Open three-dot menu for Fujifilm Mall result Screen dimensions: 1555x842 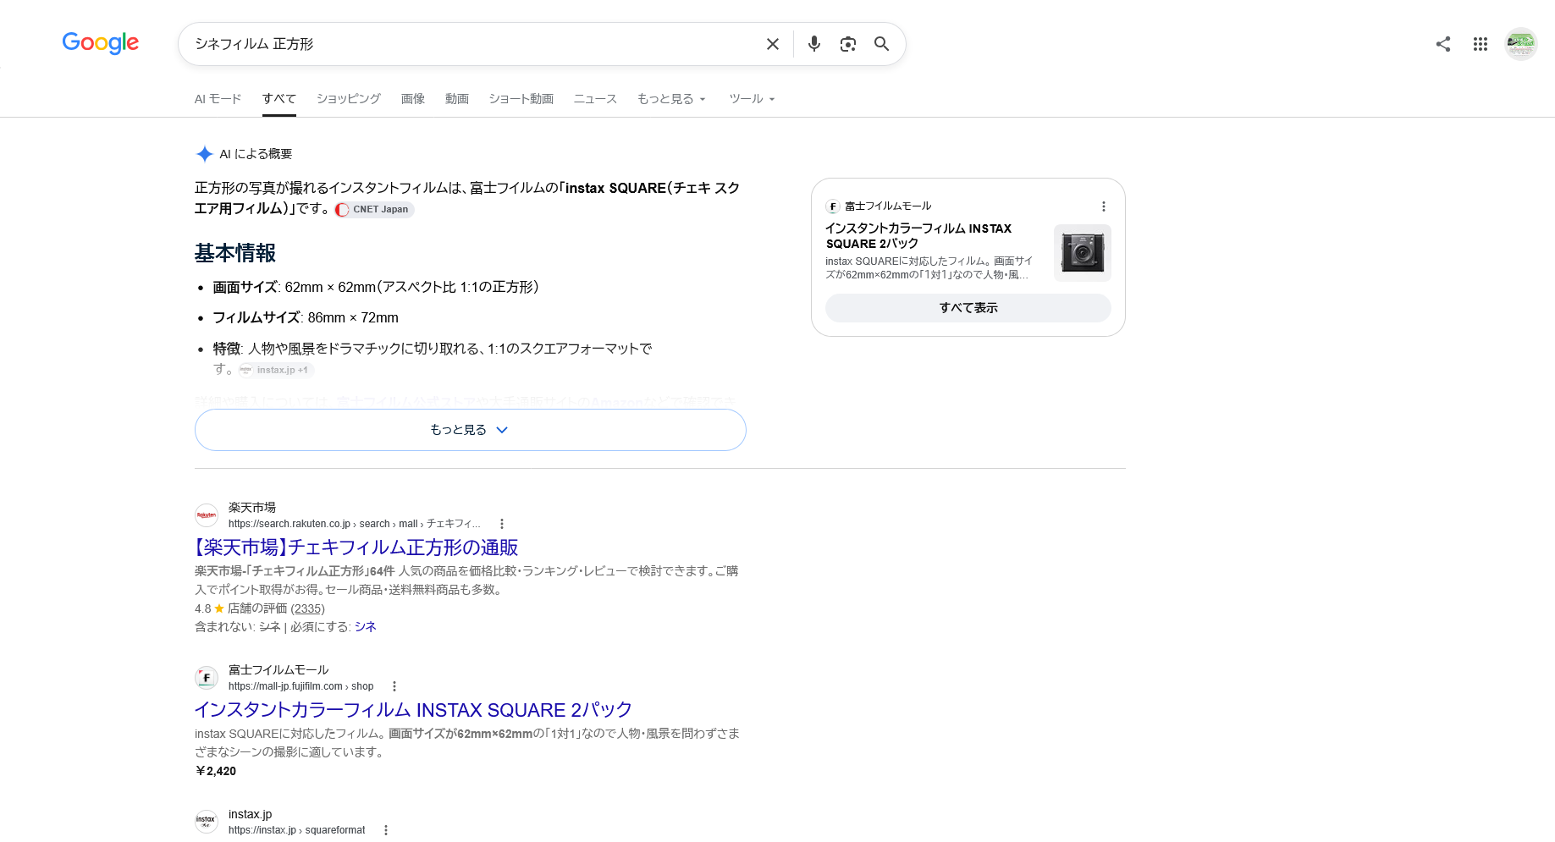394,686
